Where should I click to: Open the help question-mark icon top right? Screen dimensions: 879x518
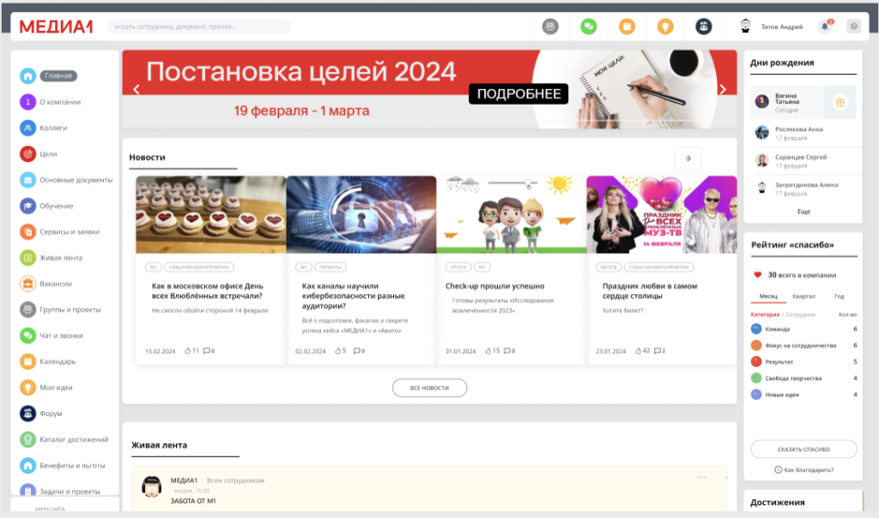coord(852,26)
